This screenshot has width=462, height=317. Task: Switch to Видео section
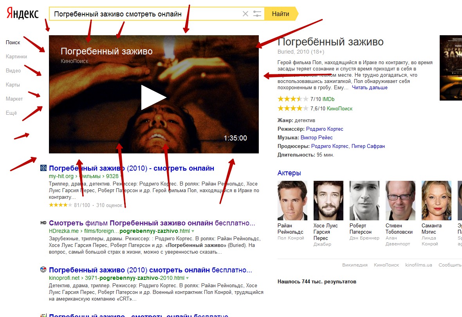pos(13,71)
